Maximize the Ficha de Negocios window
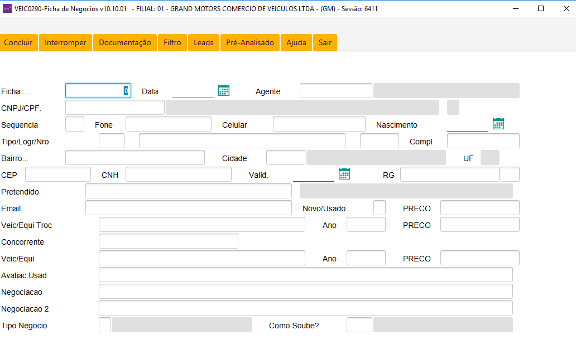 [541, 8]
